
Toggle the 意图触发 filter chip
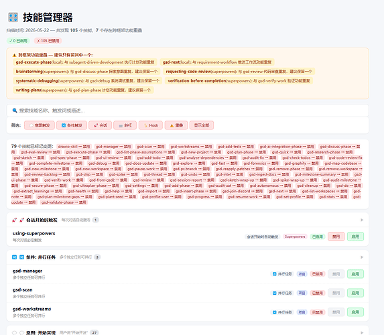[40, 125]
